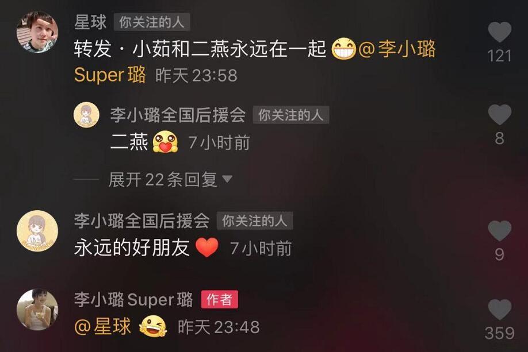Like the 永远的好朋友 comment with 9 likes
Image resolution: width=528 pixels, height=352 pixels.
click(x=500, y=231)
